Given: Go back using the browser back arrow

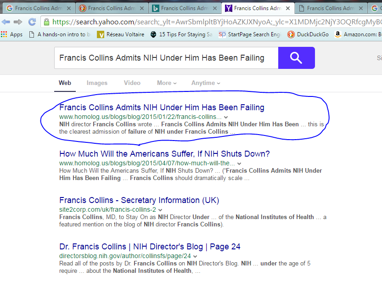Looking at the screenshot, I should [6, 22].
